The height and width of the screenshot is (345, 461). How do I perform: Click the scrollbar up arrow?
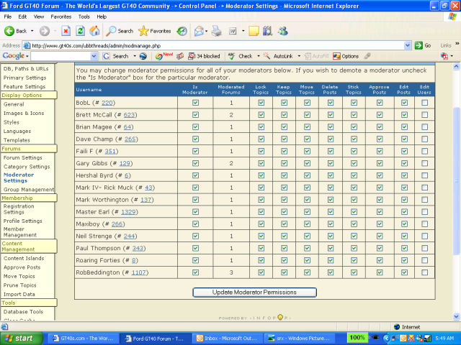tap(456, 66)
